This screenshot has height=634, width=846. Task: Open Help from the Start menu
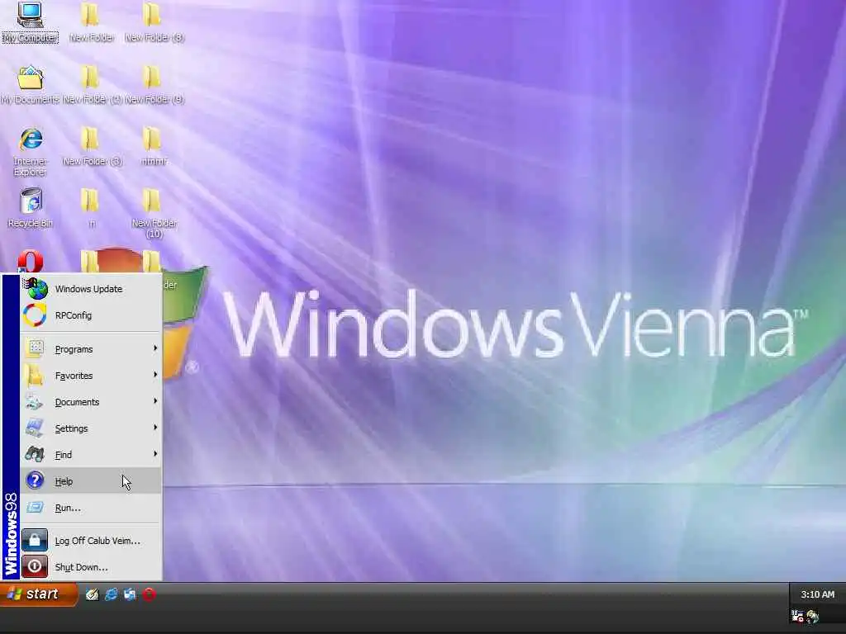(91, 481)
